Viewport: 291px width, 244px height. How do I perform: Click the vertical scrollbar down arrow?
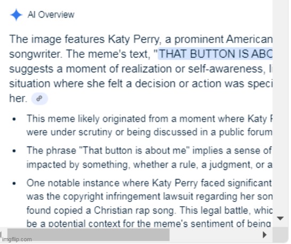pos(280,218)
